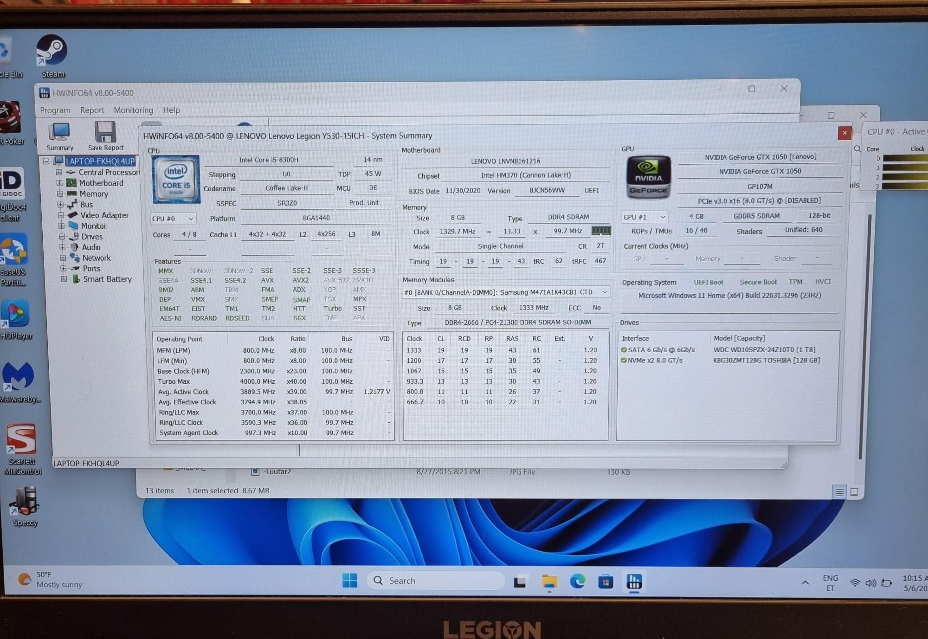Open File Explorer from taskbar

click(x=549, y=581)
